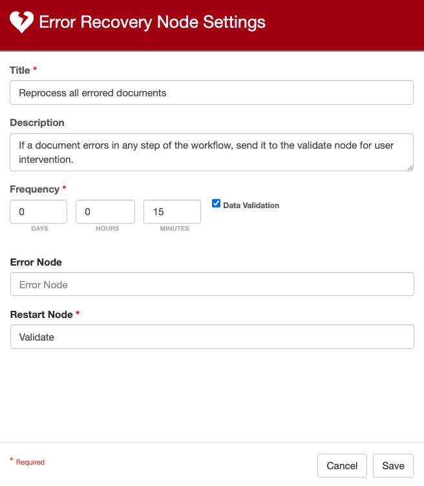Click the Error Node label
Viewport: 424px width, 486px height.
pyautogui.click(x=36, y=262)
